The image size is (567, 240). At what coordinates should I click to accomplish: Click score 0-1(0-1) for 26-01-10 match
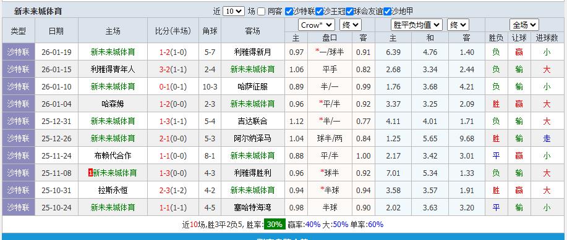click(173, 86)
